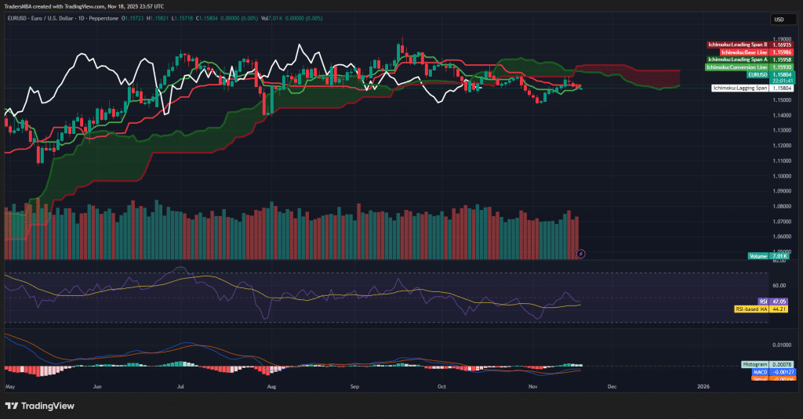Click 1.11000 on the price axis
Viewport: 803px width, 419px height.
pyautogui.click(x=782, y=161)
